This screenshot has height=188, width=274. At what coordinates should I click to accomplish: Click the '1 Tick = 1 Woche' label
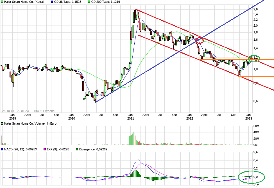43,111
